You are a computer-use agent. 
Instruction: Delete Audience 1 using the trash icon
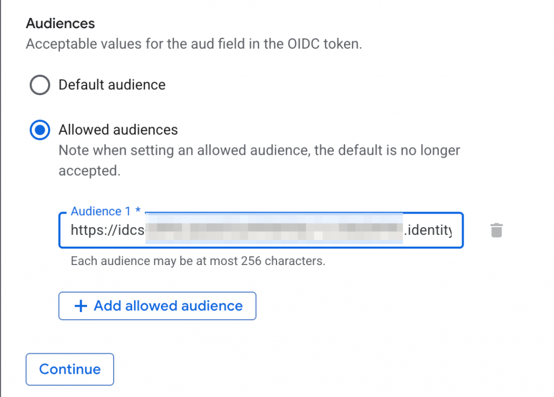pos(497,230)
